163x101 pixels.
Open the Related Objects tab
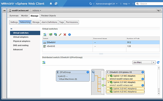48,16
